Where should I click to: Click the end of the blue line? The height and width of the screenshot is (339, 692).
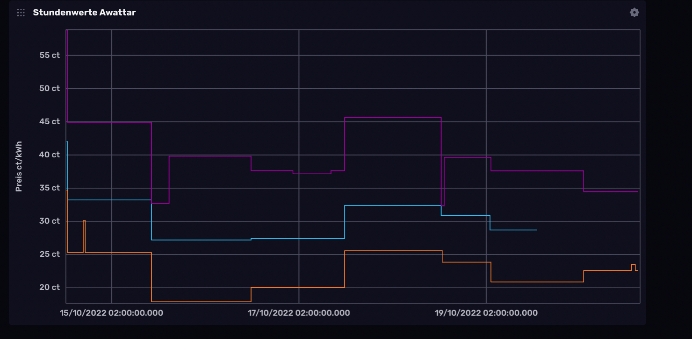536,230
